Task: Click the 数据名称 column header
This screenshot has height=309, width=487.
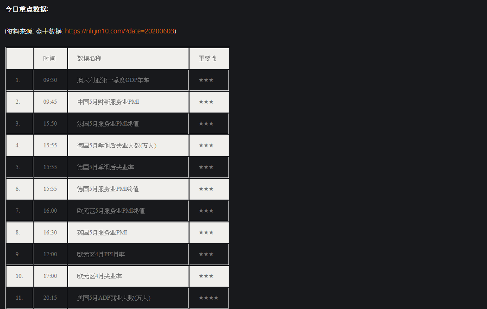Action: tap(89, 58)
